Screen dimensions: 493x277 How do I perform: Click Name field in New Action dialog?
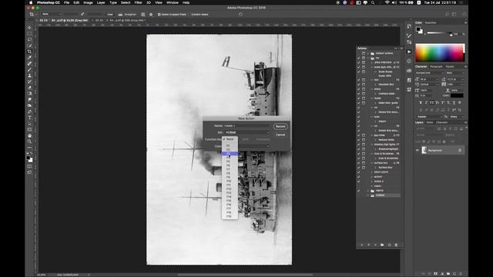pyautogui.click(x=246, y=125)
